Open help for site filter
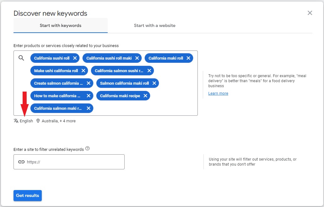This screenshot has width=324, height=207. pos(87,148)
